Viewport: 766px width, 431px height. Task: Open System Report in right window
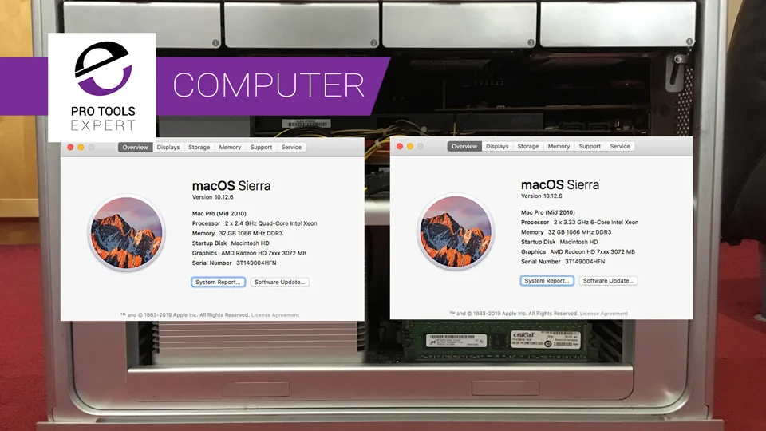[x=547, y=280]
